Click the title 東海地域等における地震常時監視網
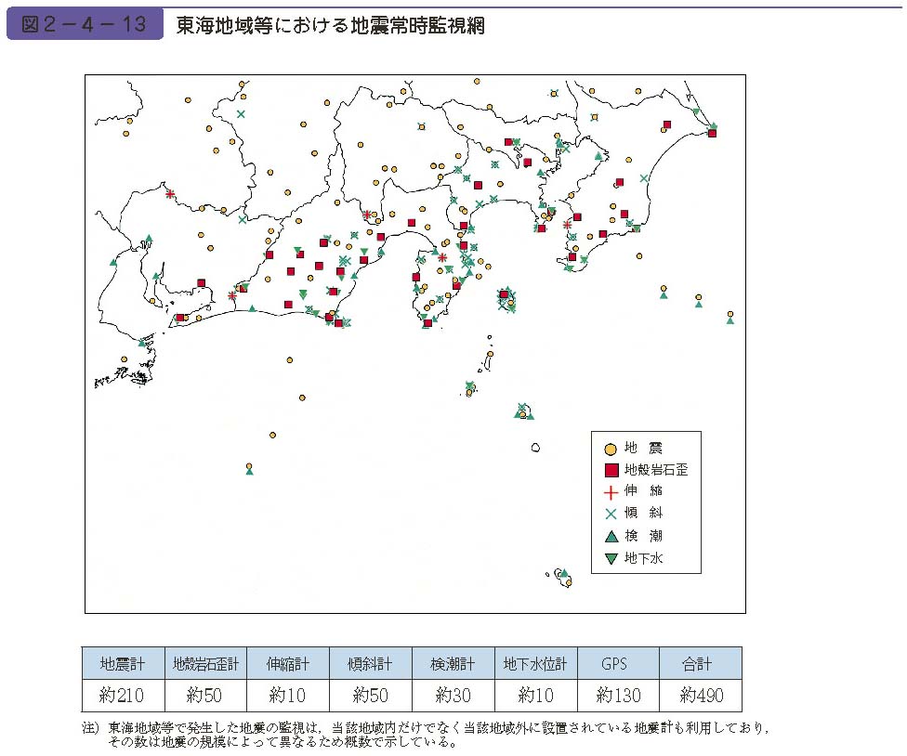 (330, 25)
